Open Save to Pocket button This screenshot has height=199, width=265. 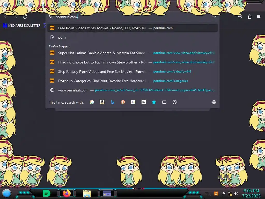tap(240, 17)
